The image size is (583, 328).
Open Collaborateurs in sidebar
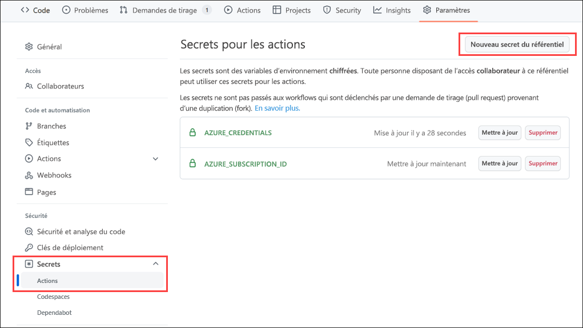click(x=60, y=86)
